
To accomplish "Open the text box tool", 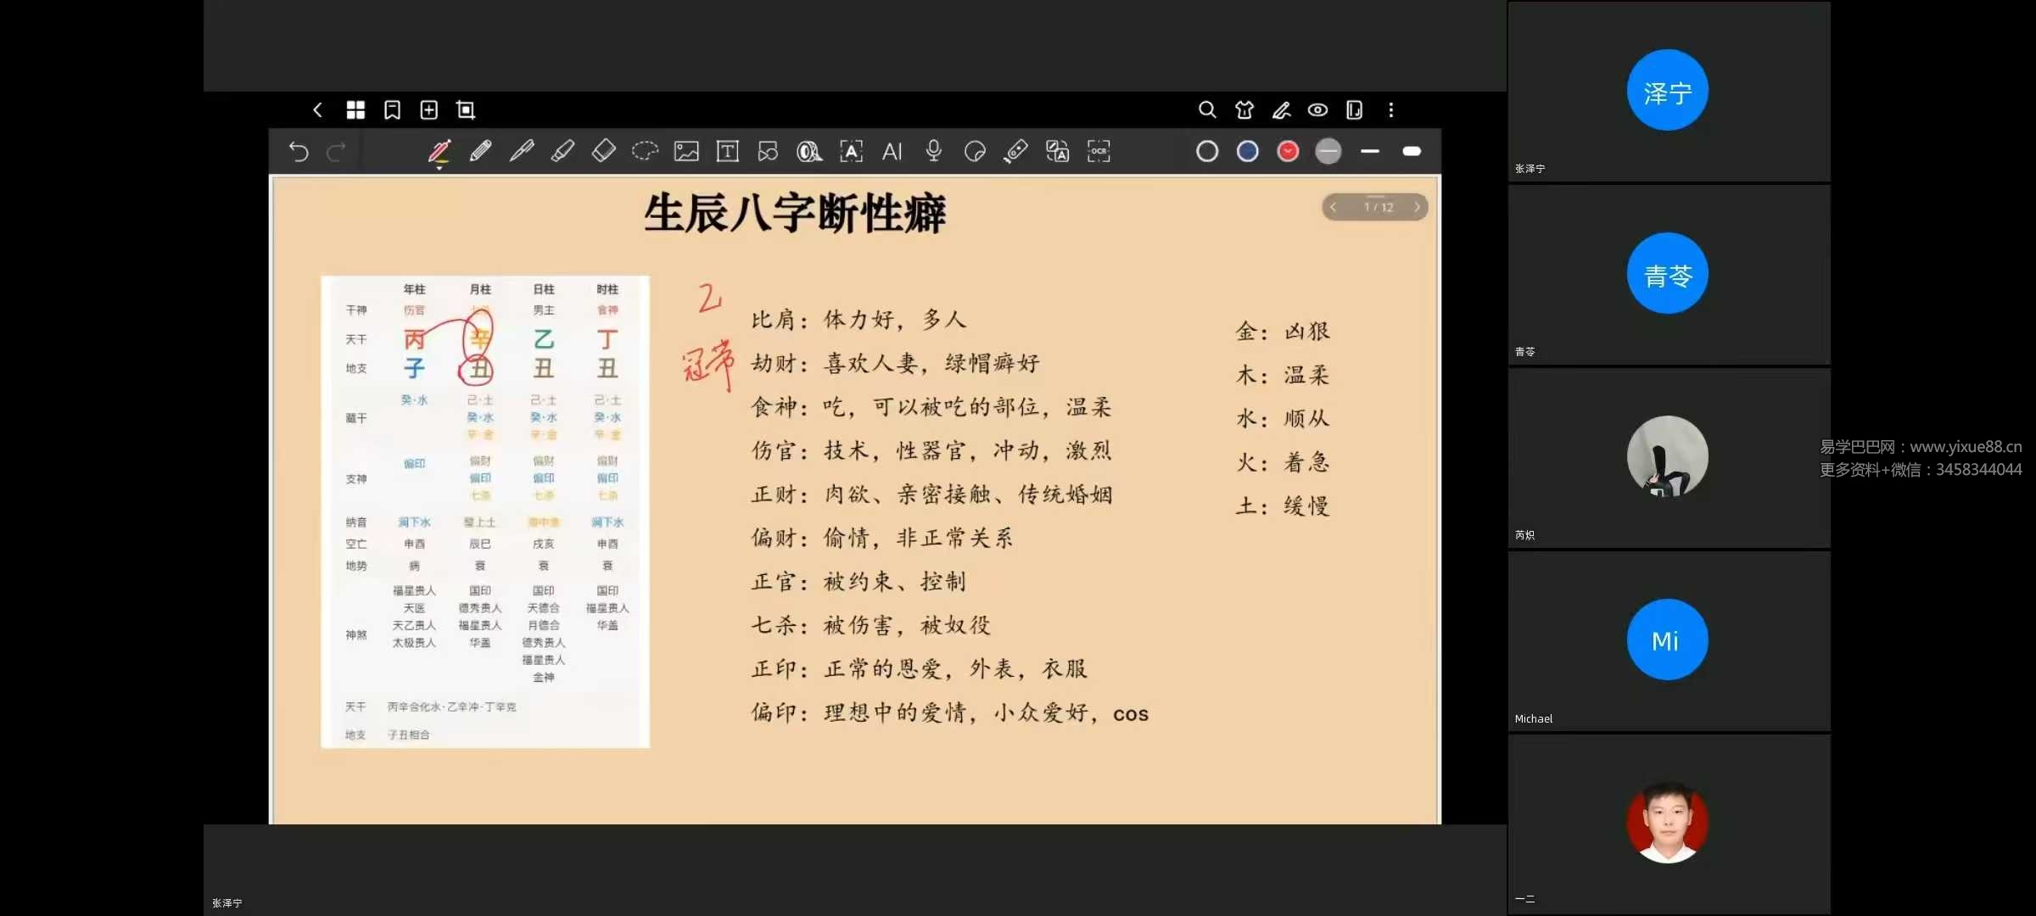I will (727, 151).
